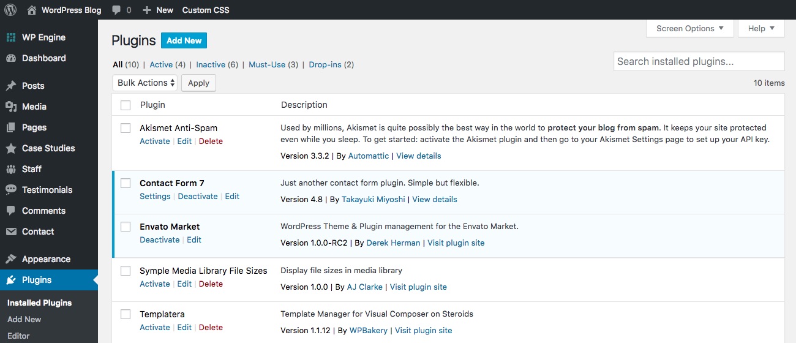
Task: Select Add New in Plugins submenu
Action: coord(24,319)
